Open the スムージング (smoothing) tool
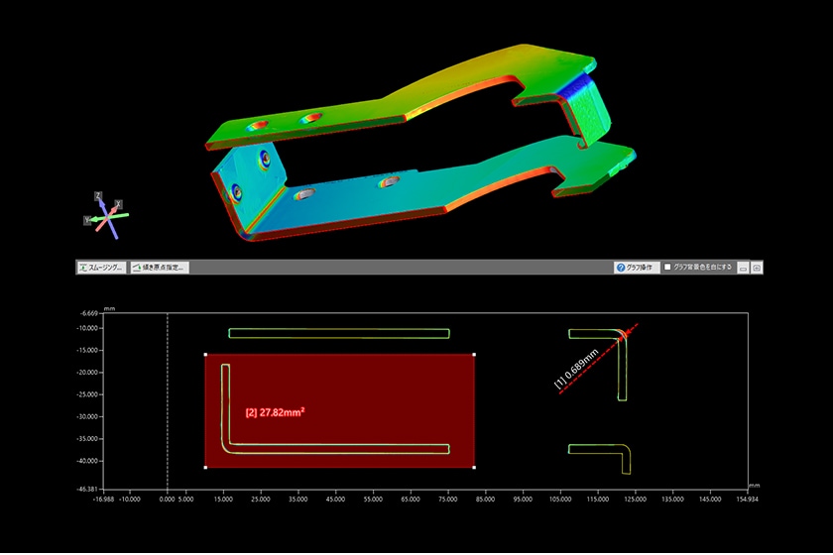This screenshot has height=555, width=833. click(102, 268)
